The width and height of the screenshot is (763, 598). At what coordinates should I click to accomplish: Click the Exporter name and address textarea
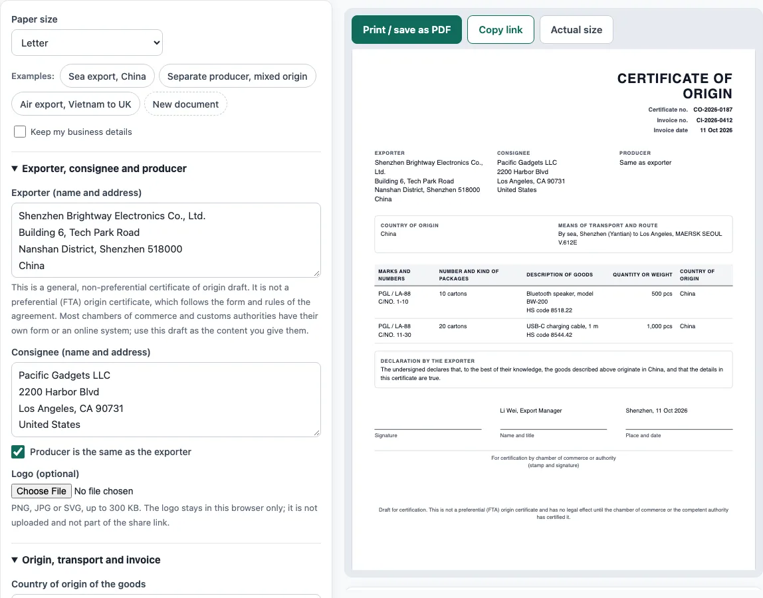click(x=166, y=241)
